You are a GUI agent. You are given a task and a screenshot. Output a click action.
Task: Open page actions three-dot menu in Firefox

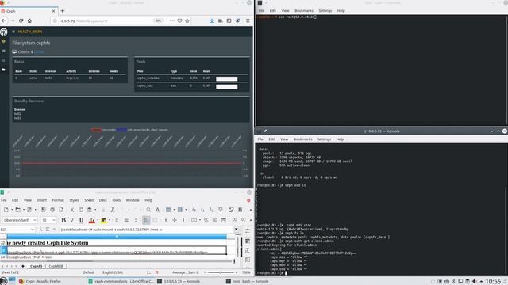click(172, 21)
